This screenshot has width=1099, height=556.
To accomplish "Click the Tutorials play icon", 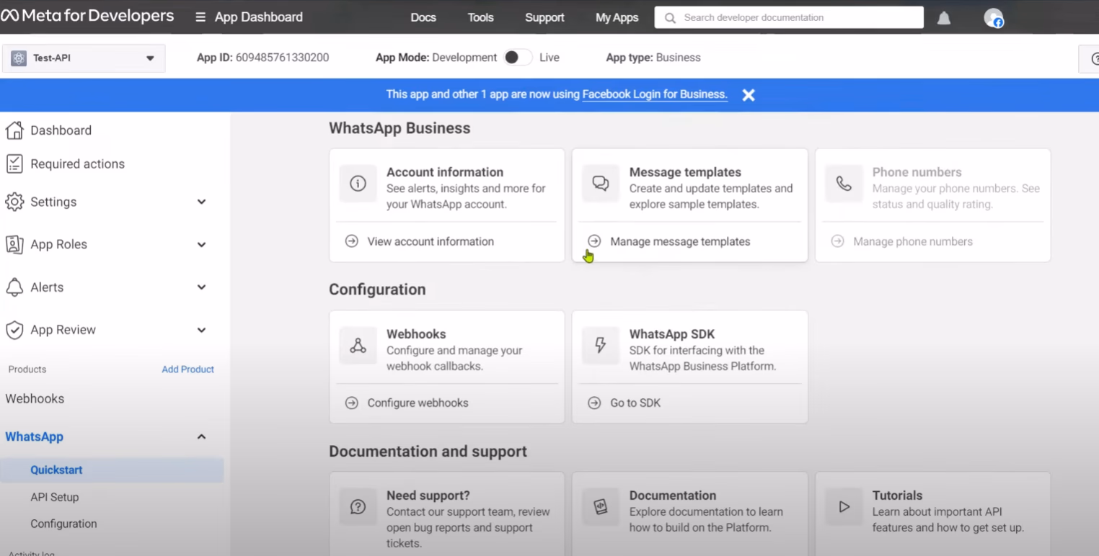I will pyautogui.click(x=843, y=507).
